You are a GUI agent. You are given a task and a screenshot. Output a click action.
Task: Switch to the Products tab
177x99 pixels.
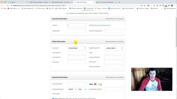click(18, 2)
